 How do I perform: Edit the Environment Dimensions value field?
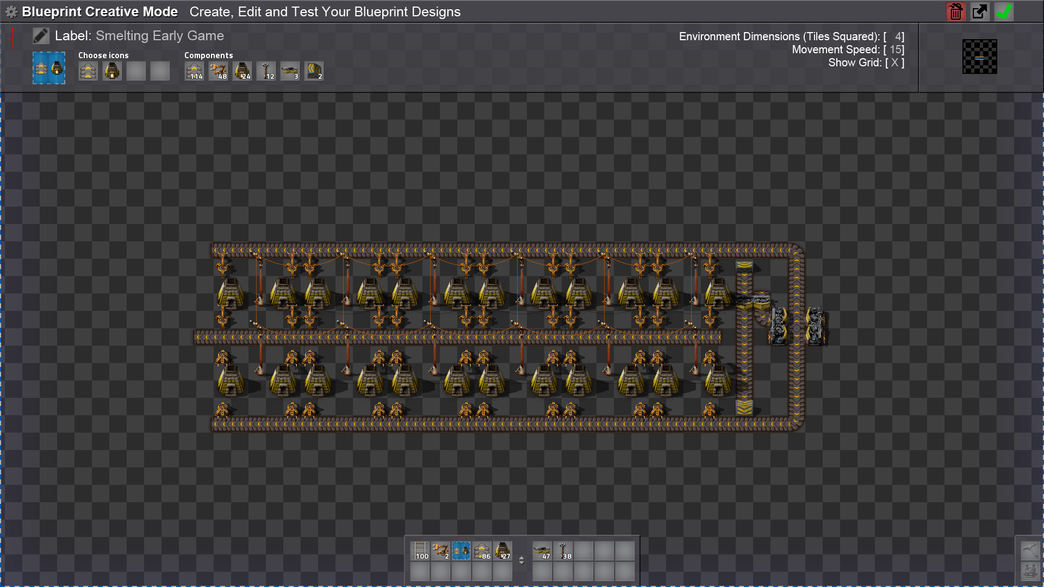pos(896,36)
